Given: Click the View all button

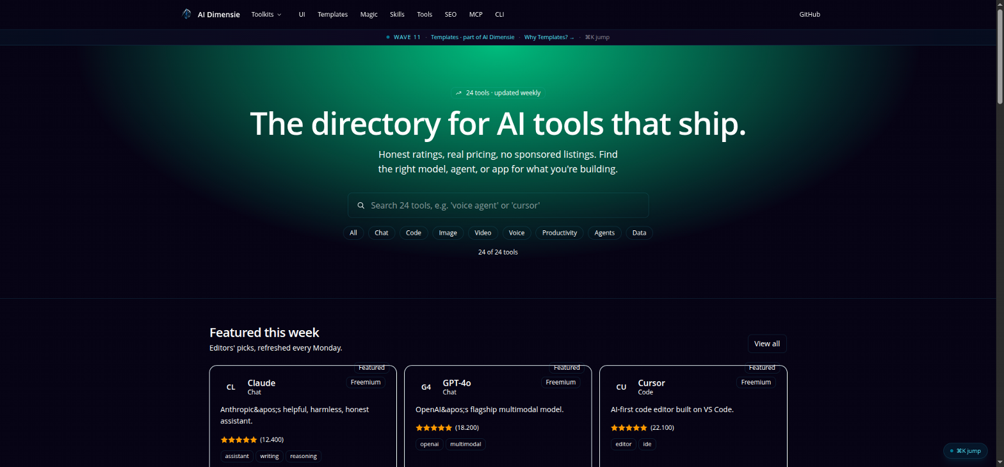Looking at the screenshot, I should pyautogui.click(x=767, y=344).
